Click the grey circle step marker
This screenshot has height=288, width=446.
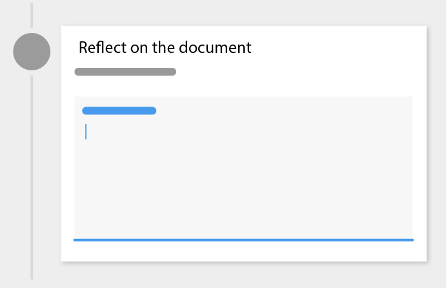point(32,52)
